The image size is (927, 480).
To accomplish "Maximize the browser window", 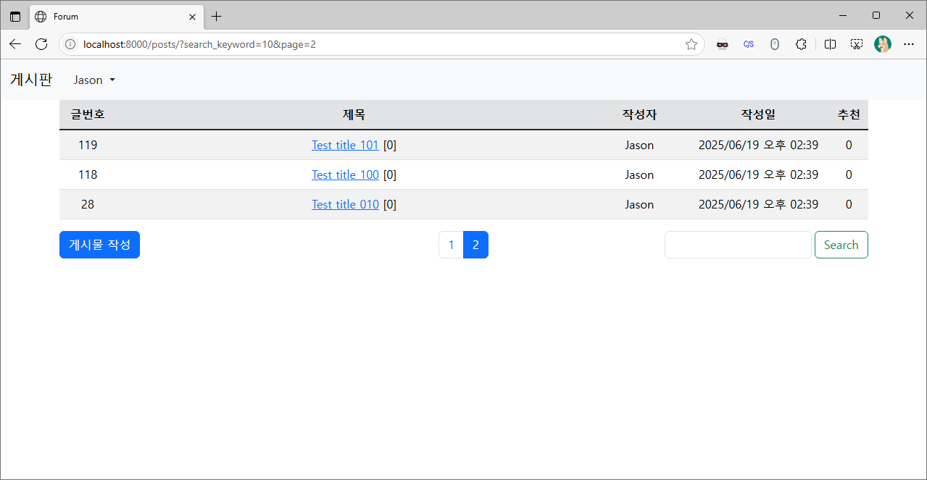I will 876,15.
